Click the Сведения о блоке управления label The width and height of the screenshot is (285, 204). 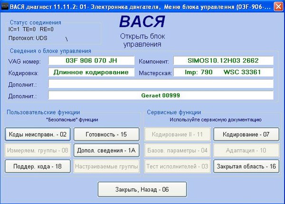[50, 51]
